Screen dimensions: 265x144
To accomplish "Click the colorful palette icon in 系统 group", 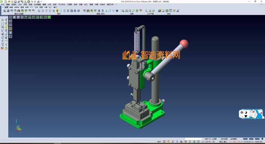I will (160, 11).
